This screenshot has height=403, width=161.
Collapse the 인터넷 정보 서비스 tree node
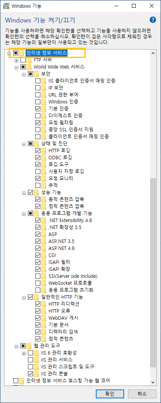click(x=9, y=53)
